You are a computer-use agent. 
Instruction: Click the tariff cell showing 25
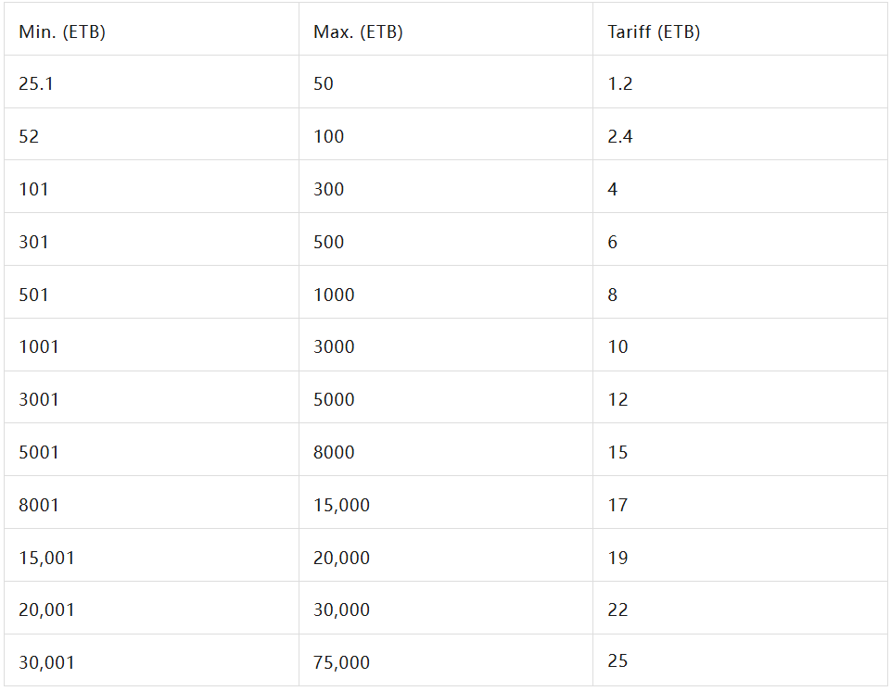pos(617,660)
